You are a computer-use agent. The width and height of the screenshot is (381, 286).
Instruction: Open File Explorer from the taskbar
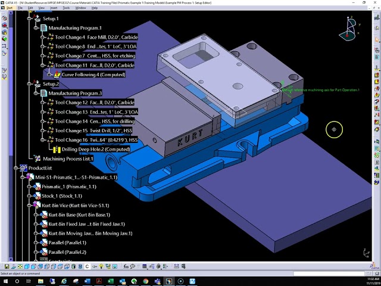[x=40, y=281]
